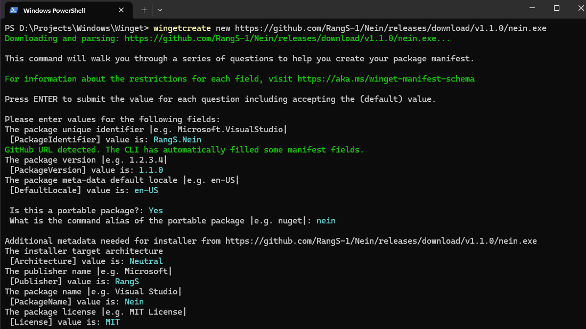Open a new terminal tab
This screenshot has width=586, height=329.
click(144, 10)
